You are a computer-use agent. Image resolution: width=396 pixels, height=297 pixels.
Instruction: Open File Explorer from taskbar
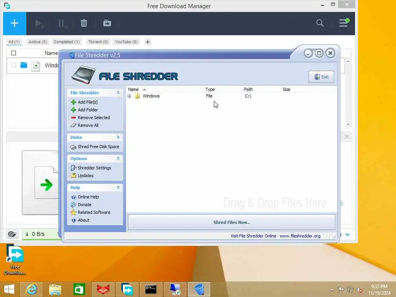click(x=55, y=289)
